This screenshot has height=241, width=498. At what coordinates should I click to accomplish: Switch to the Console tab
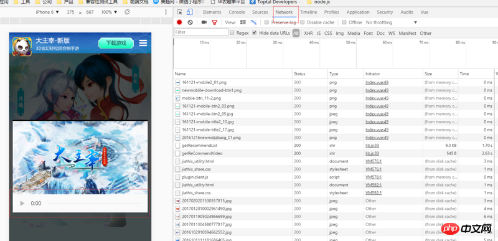click(x=237, y=12)
